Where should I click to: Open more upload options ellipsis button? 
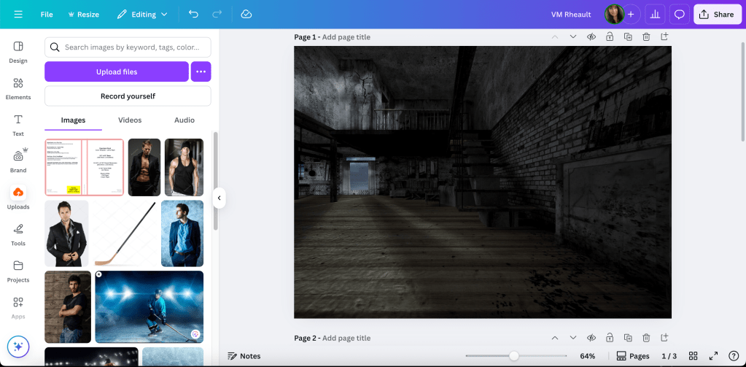coord(201,72)
